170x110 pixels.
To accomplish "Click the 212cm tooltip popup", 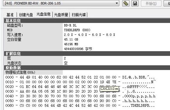I will [109, 89].
